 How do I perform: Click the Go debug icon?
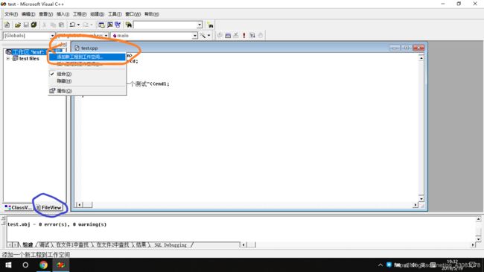pyautogui.click(x=252, y=35)
